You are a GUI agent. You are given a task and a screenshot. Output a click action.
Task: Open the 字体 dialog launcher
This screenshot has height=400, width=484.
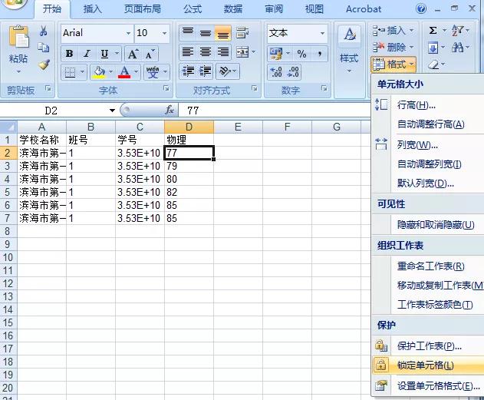point(166,88)
